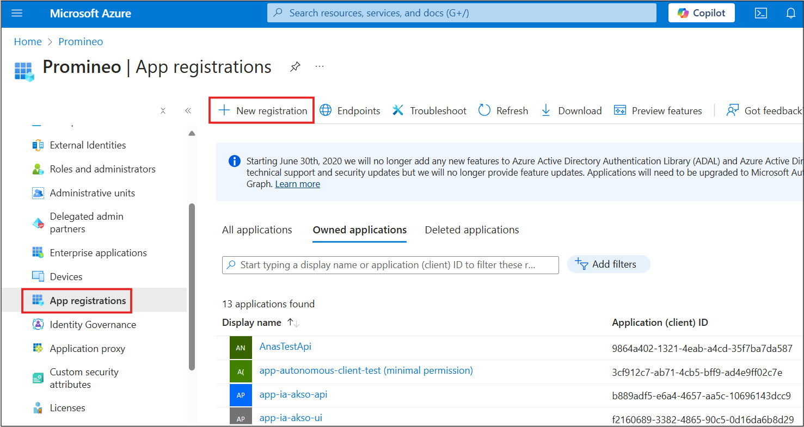
Task: Collapse the sidebar using the double chevron
Action: click(188, 111)
